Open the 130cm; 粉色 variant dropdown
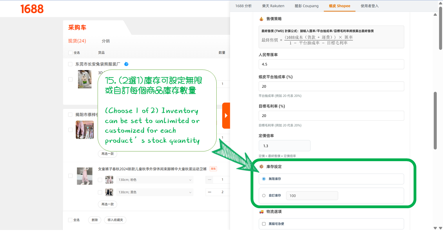The image size is (443, 249). (x=154, y=179)
